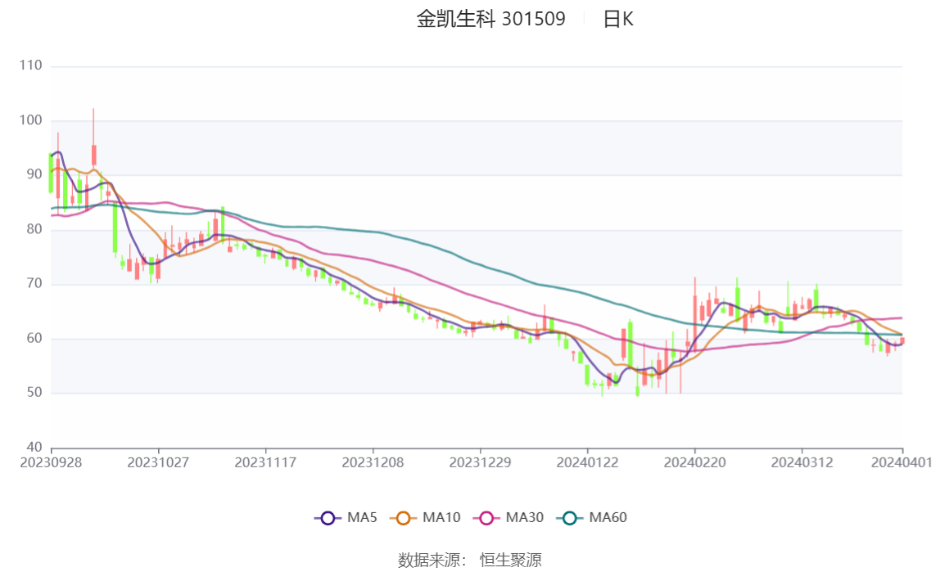
Task: Select the 日K chart type label
Action: pyautogui.click(x=618, y=19)
